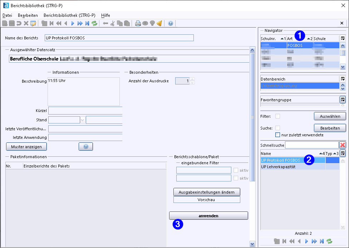The height and width of the screenshot is (248, 349).
Task: Click the blue help icon in top toolbar
Action: (x=170, y=23)
